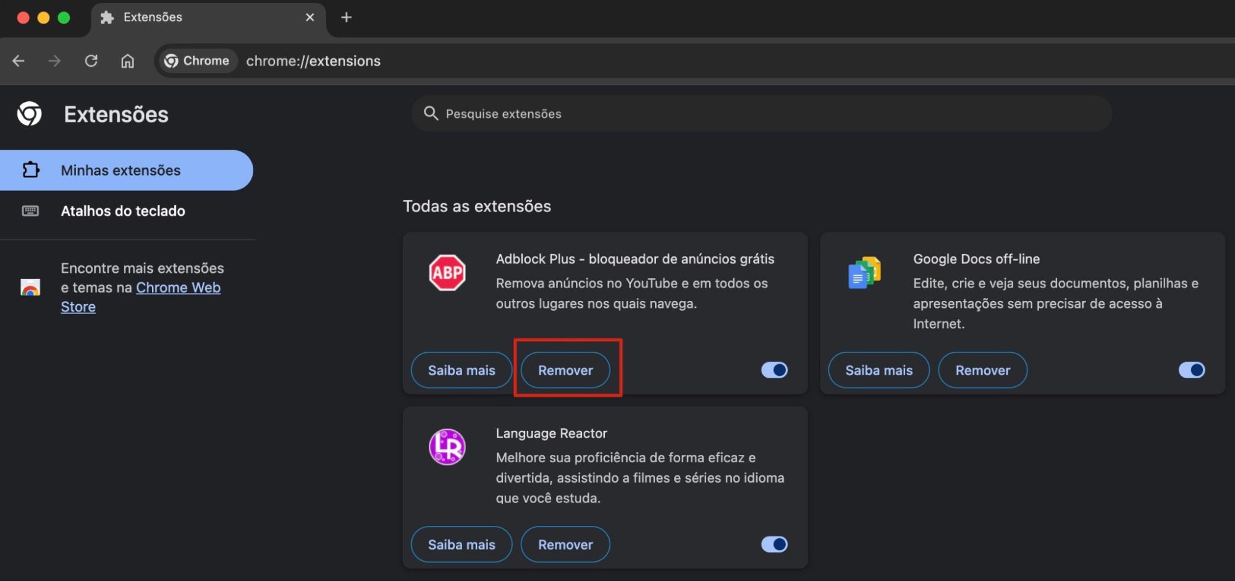Click the Google Docs off-line extension icon

[x=864, y=273]
